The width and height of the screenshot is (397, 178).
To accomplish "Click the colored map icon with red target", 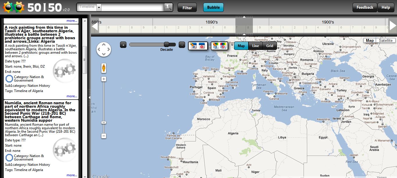I will tap(223, 46).
